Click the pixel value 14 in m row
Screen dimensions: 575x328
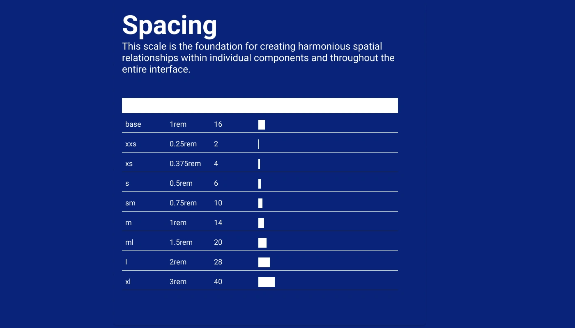click(x=218, y=223)
